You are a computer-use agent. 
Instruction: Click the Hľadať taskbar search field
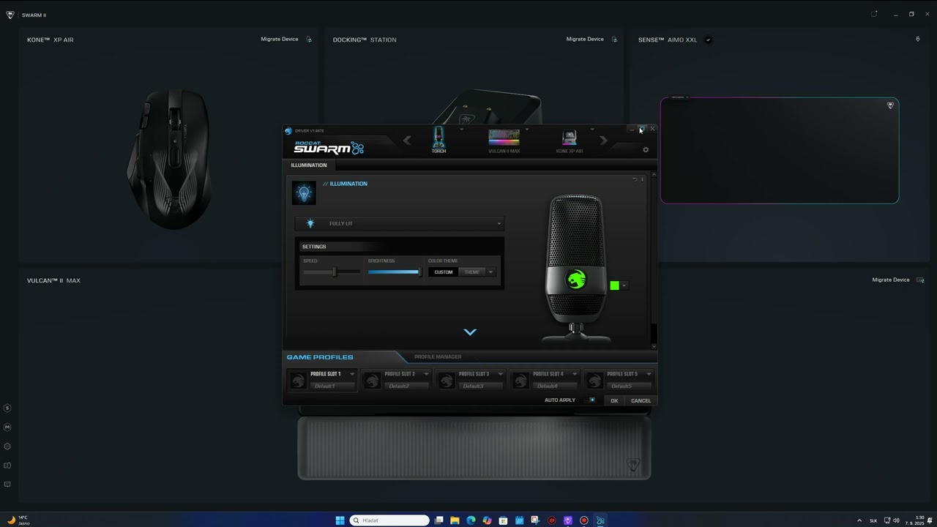(x=389, y=520)
